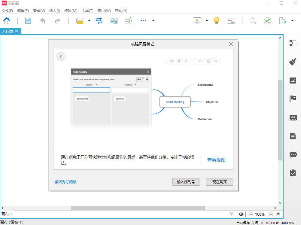
Task: Open the search magnifier tool
Action: click(253, 21)
